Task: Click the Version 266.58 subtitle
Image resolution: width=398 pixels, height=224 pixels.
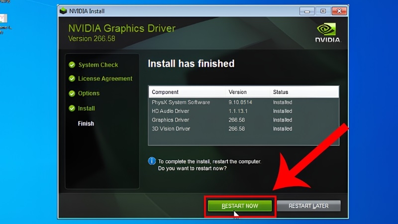Action: point(92,39)
